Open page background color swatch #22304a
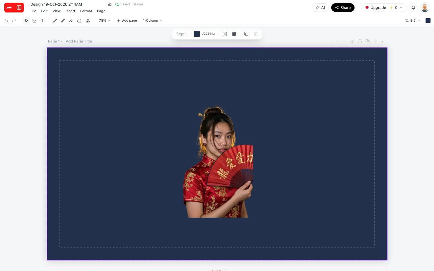This screenshot has height=271, width=434. pyautogui.click(x=197, y=34)
